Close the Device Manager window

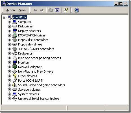point(126,4)
